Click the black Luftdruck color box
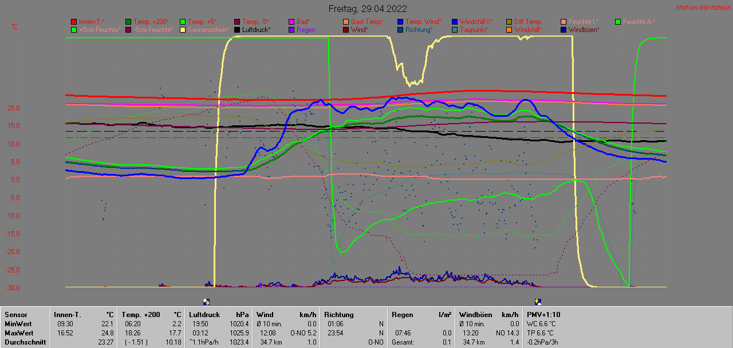Viewport: 733px width, 348px height. [238, 30]
